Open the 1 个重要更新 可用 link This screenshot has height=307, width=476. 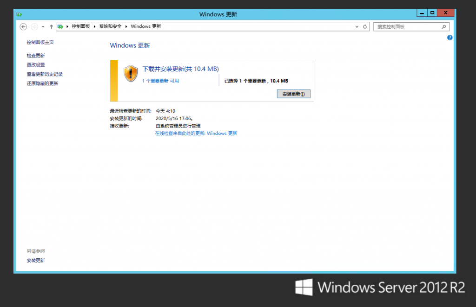(x=160, y=81)
